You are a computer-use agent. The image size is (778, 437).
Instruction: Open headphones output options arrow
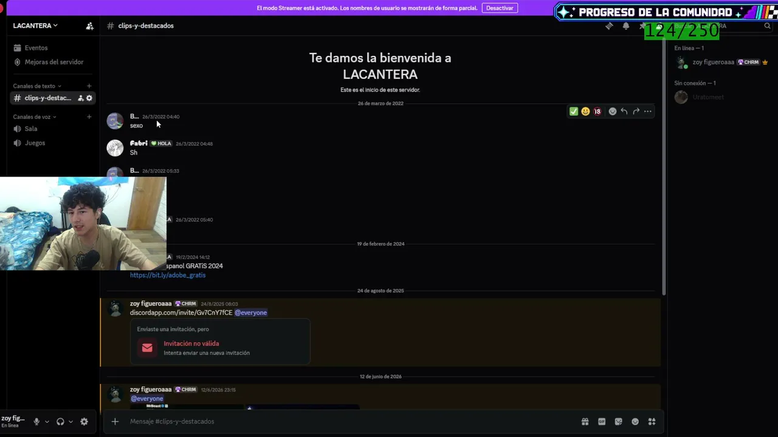pyautogui.click(x=71, y=422)
